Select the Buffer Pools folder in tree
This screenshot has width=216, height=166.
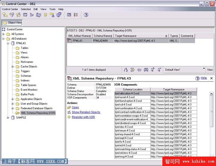[28, 94]
